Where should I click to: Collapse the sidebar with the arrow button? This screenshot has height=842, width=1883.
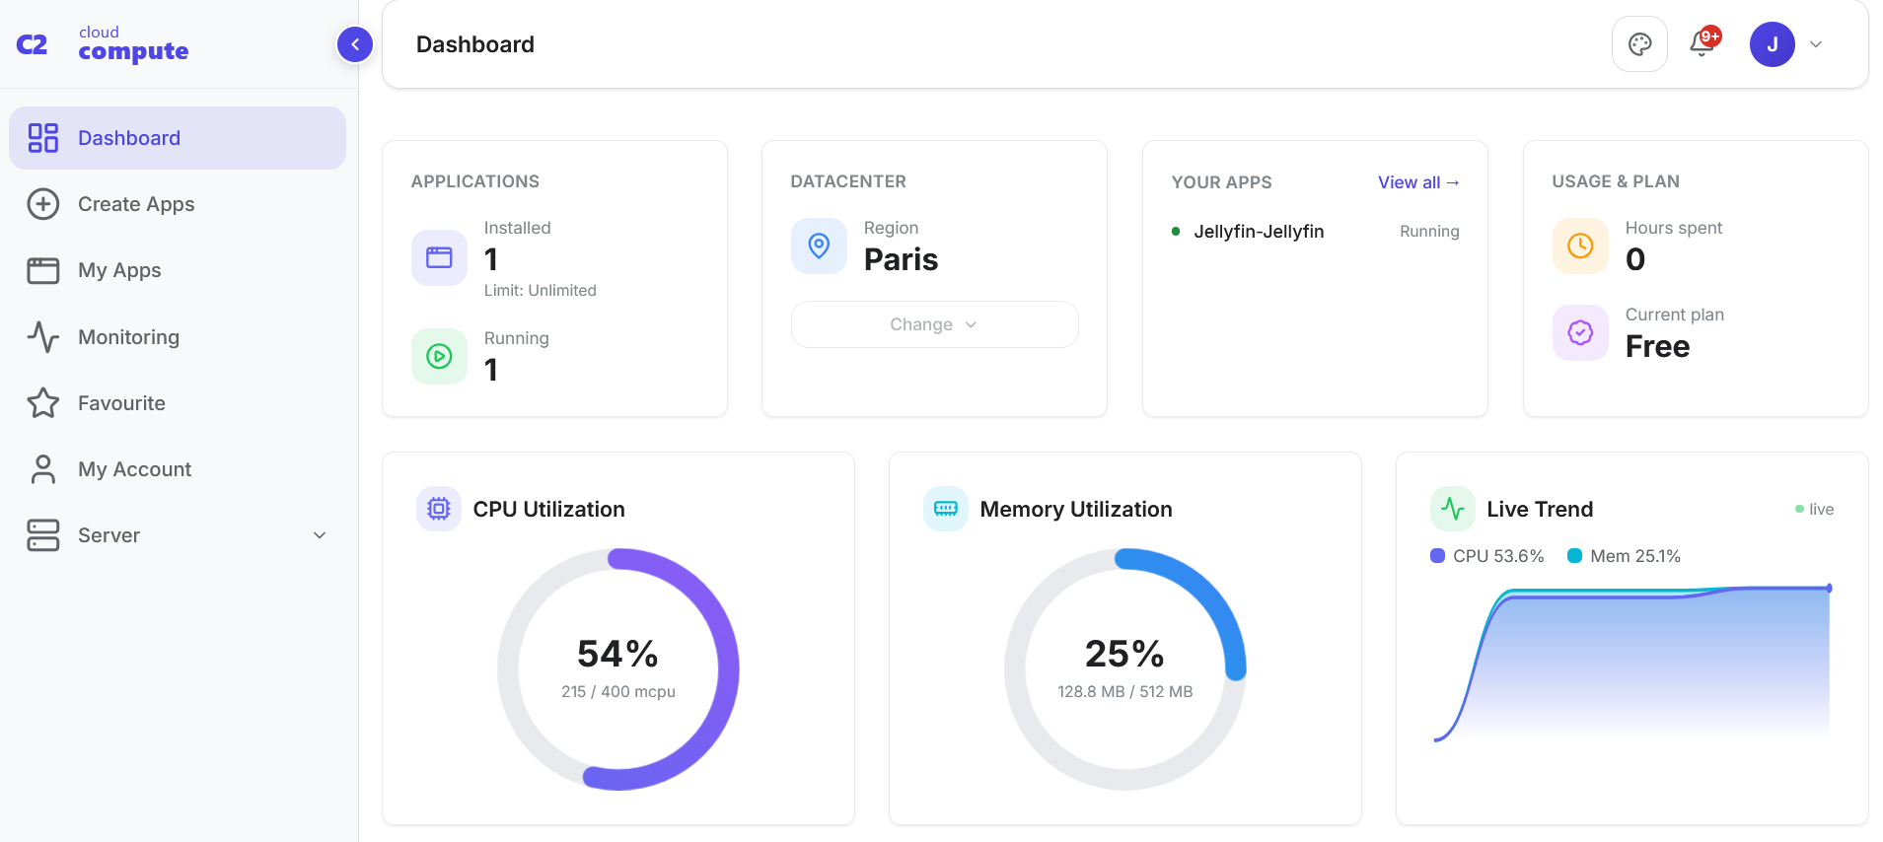tap(355, 44)
